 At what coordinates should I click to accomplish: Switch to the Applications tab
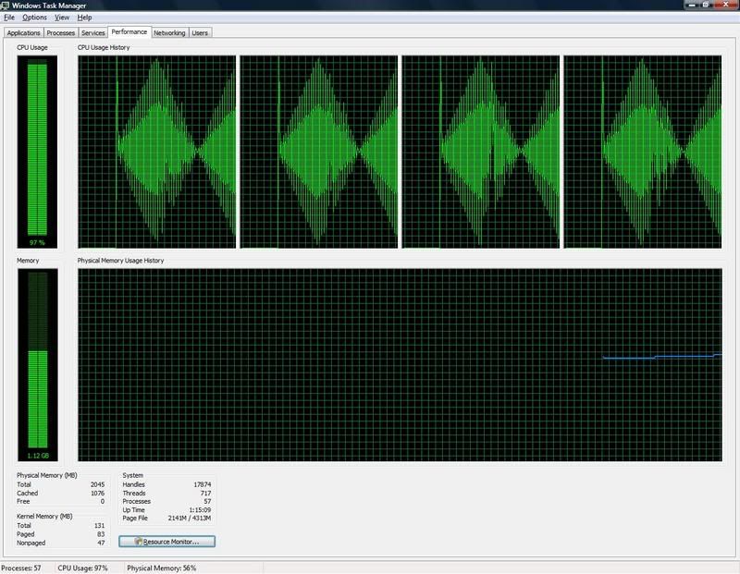tap(23, 33)
